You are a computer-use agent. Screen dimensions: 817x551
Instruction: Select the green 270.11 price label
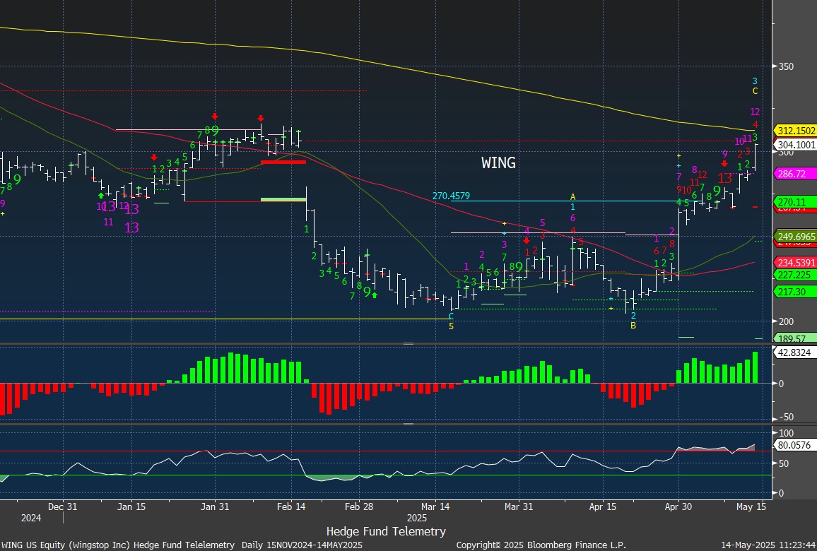pos(797,201)
